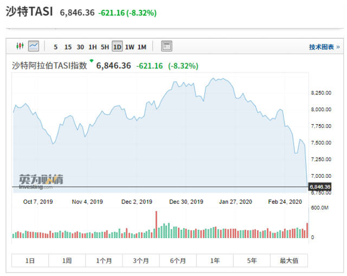
Task: Switch to 1M interval
Action: pyautogui.click(x=142, y=47)
